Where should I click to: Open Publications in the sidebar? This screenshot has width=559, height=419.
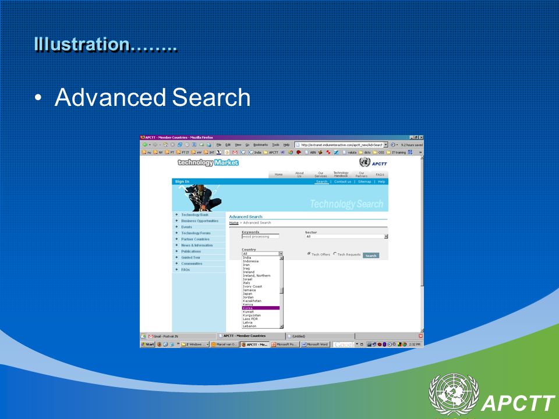point(191,251)
